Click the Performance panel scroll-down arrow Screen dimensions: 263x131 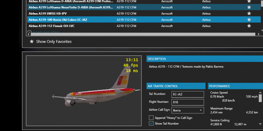(260, 124)
